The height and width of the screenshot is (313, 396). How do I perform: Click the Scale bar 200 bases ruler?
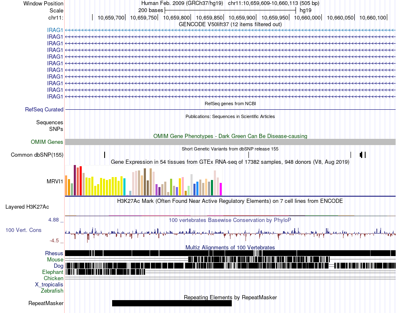pyautogui.click(x=230, y=10)
